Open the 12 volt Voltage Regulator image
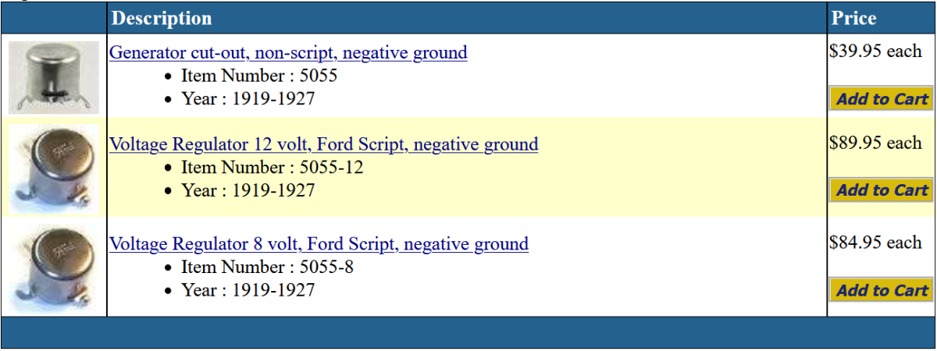937x351 pixels. click(x=54, y=169)
